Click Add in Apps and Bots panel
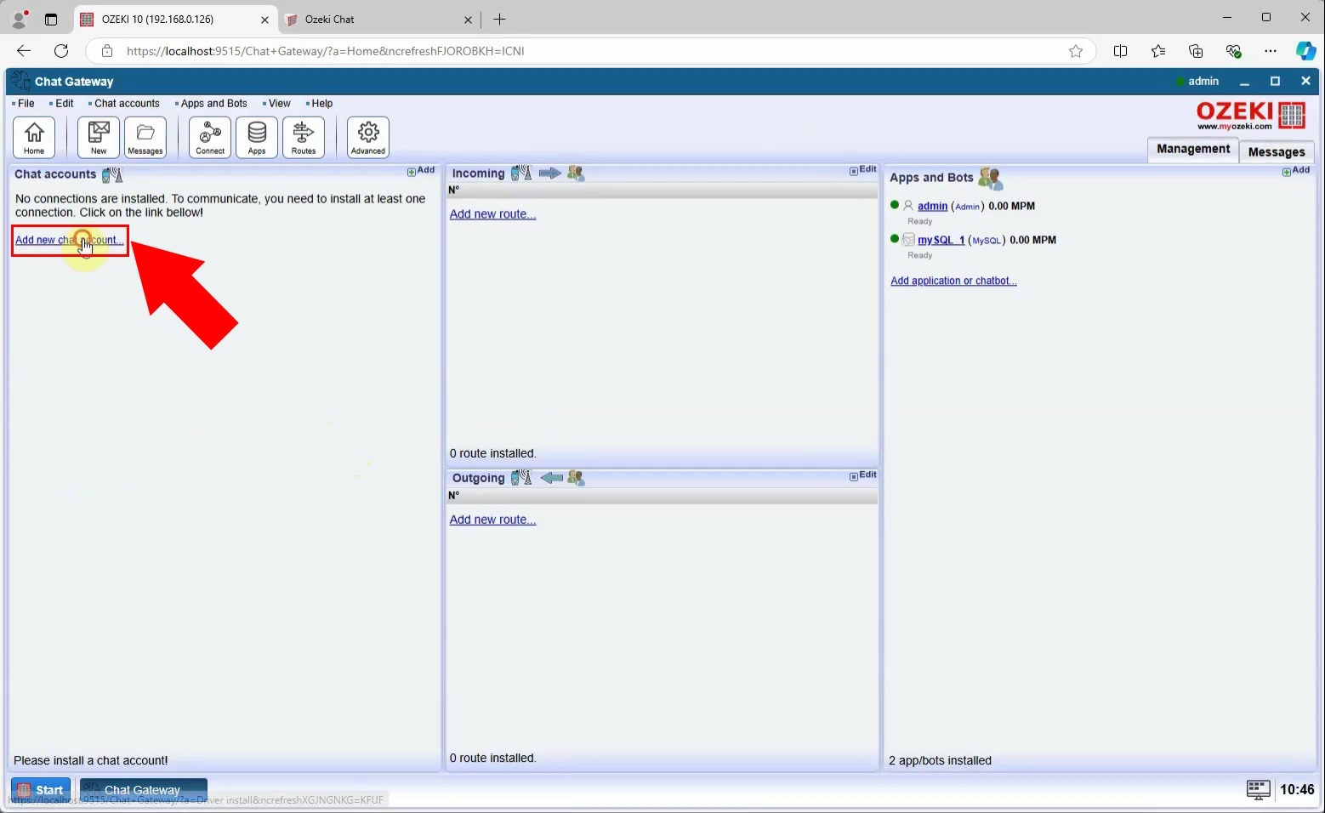This screenshot has width=1325, height=813. point(1296,171)
